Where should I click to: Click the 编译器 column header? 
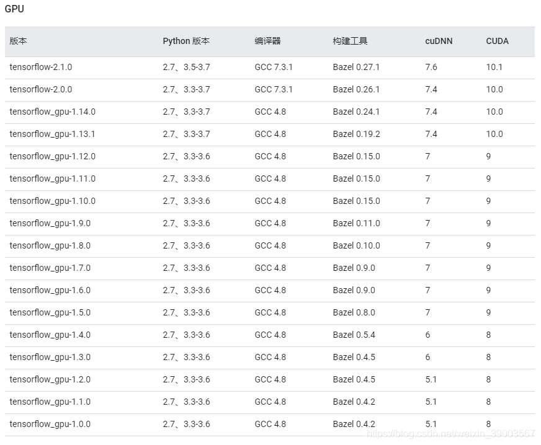click(x=268, y=41)
